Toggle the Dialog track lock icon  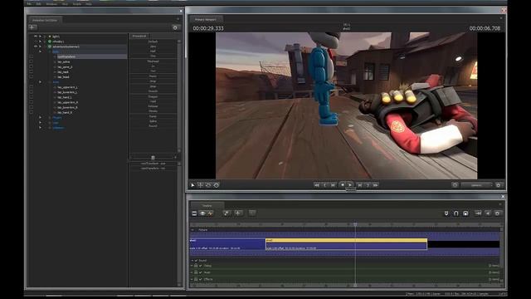196,266
